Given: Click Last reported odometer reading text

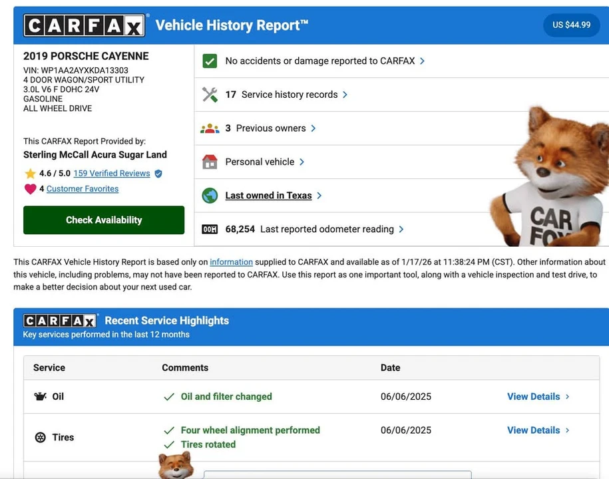Looking at the screenshot, I should coord(327,230).
